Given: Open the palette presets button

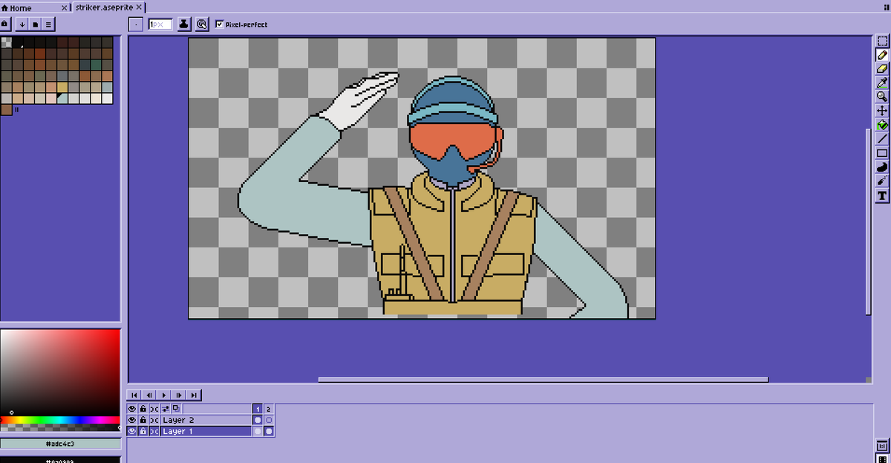Looking at the screenshot, I should pyautogui.click(x=35, y=24).
